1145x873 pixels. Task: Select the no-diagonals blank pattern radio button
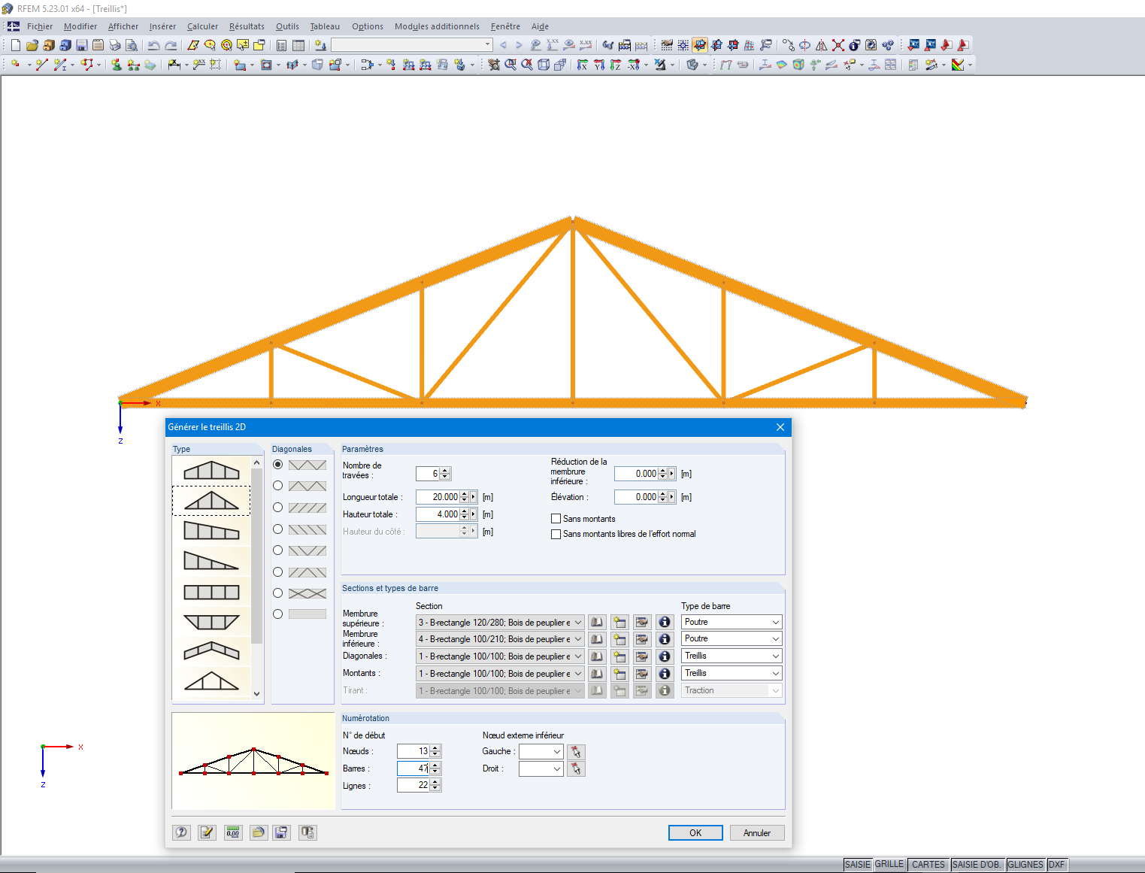coord(278,614)
